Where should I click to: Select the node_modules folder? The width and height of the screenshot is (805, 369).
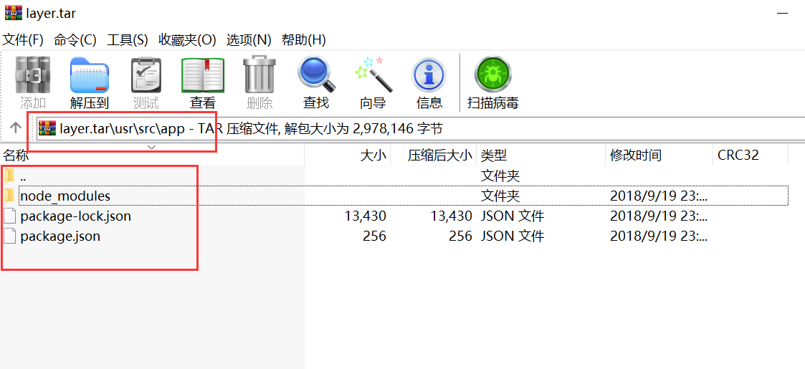65,196
